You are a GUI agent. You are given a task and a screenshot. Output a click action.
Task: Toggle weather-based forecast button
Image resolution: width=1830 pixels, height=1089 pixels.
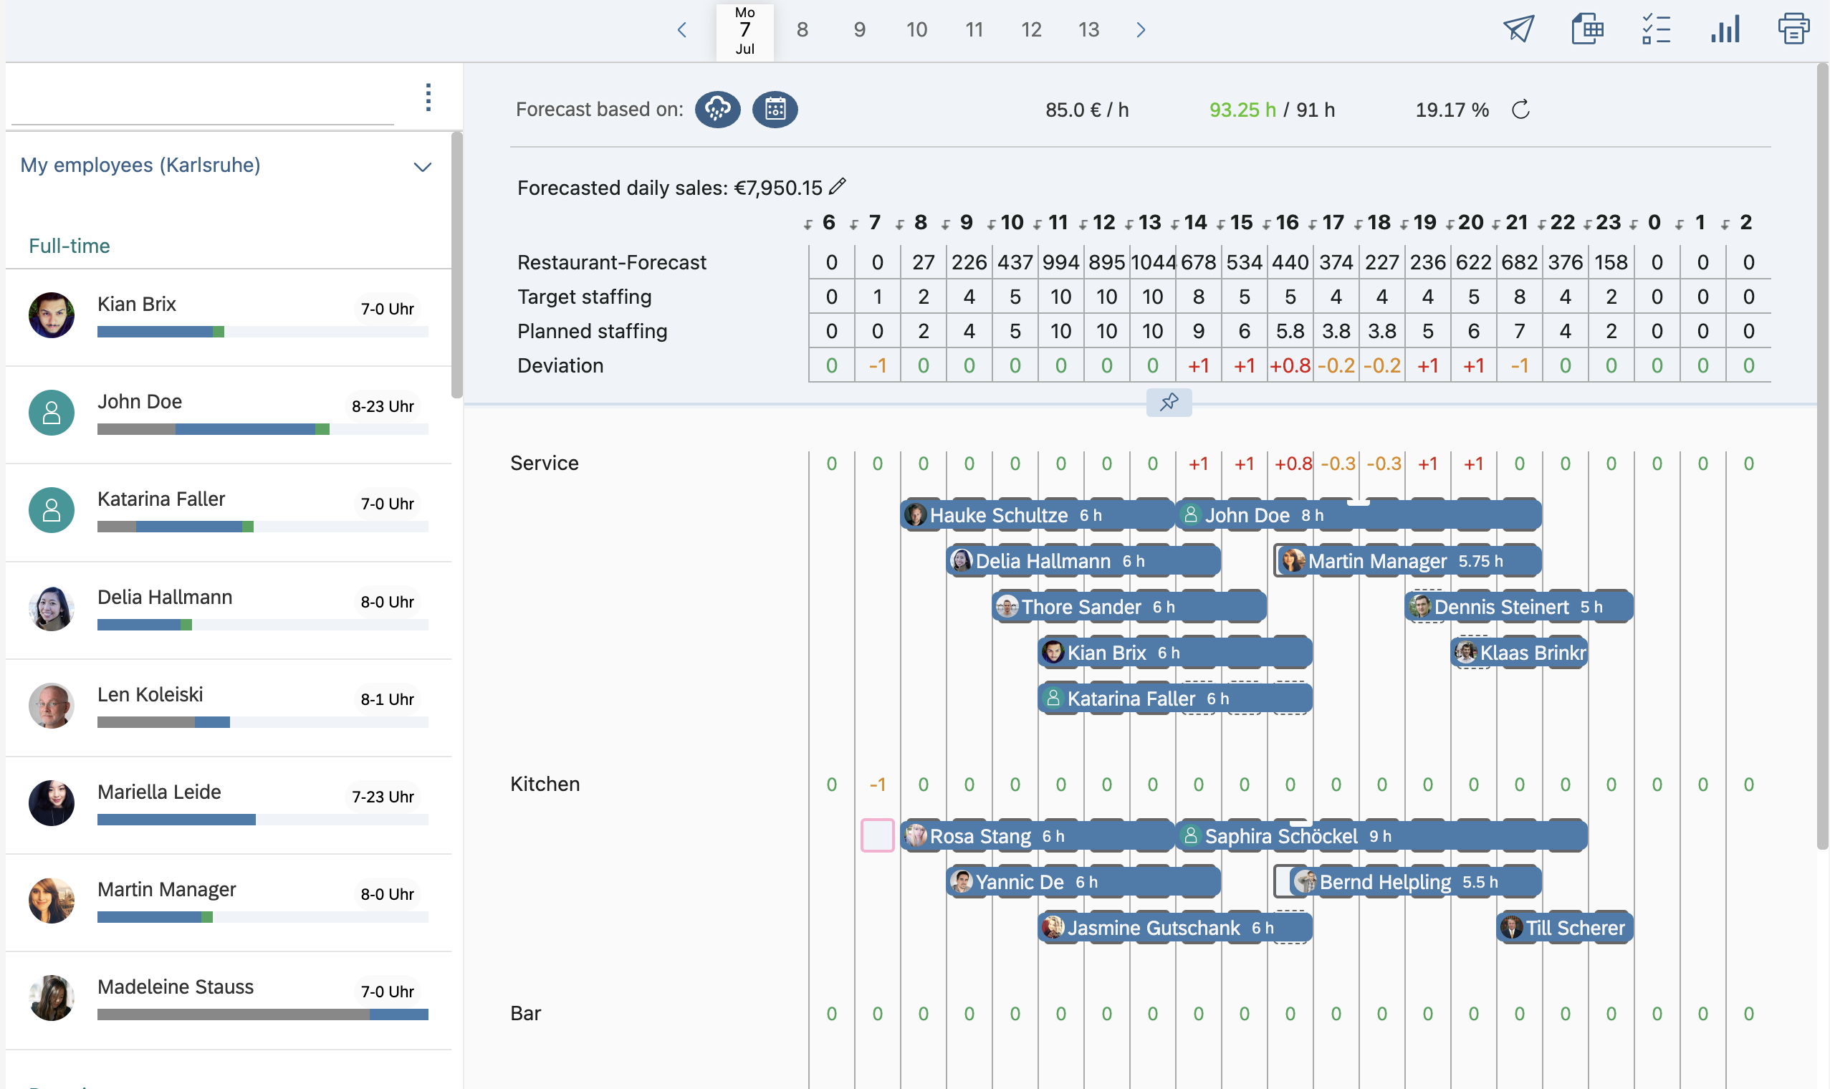coord(717,110)
